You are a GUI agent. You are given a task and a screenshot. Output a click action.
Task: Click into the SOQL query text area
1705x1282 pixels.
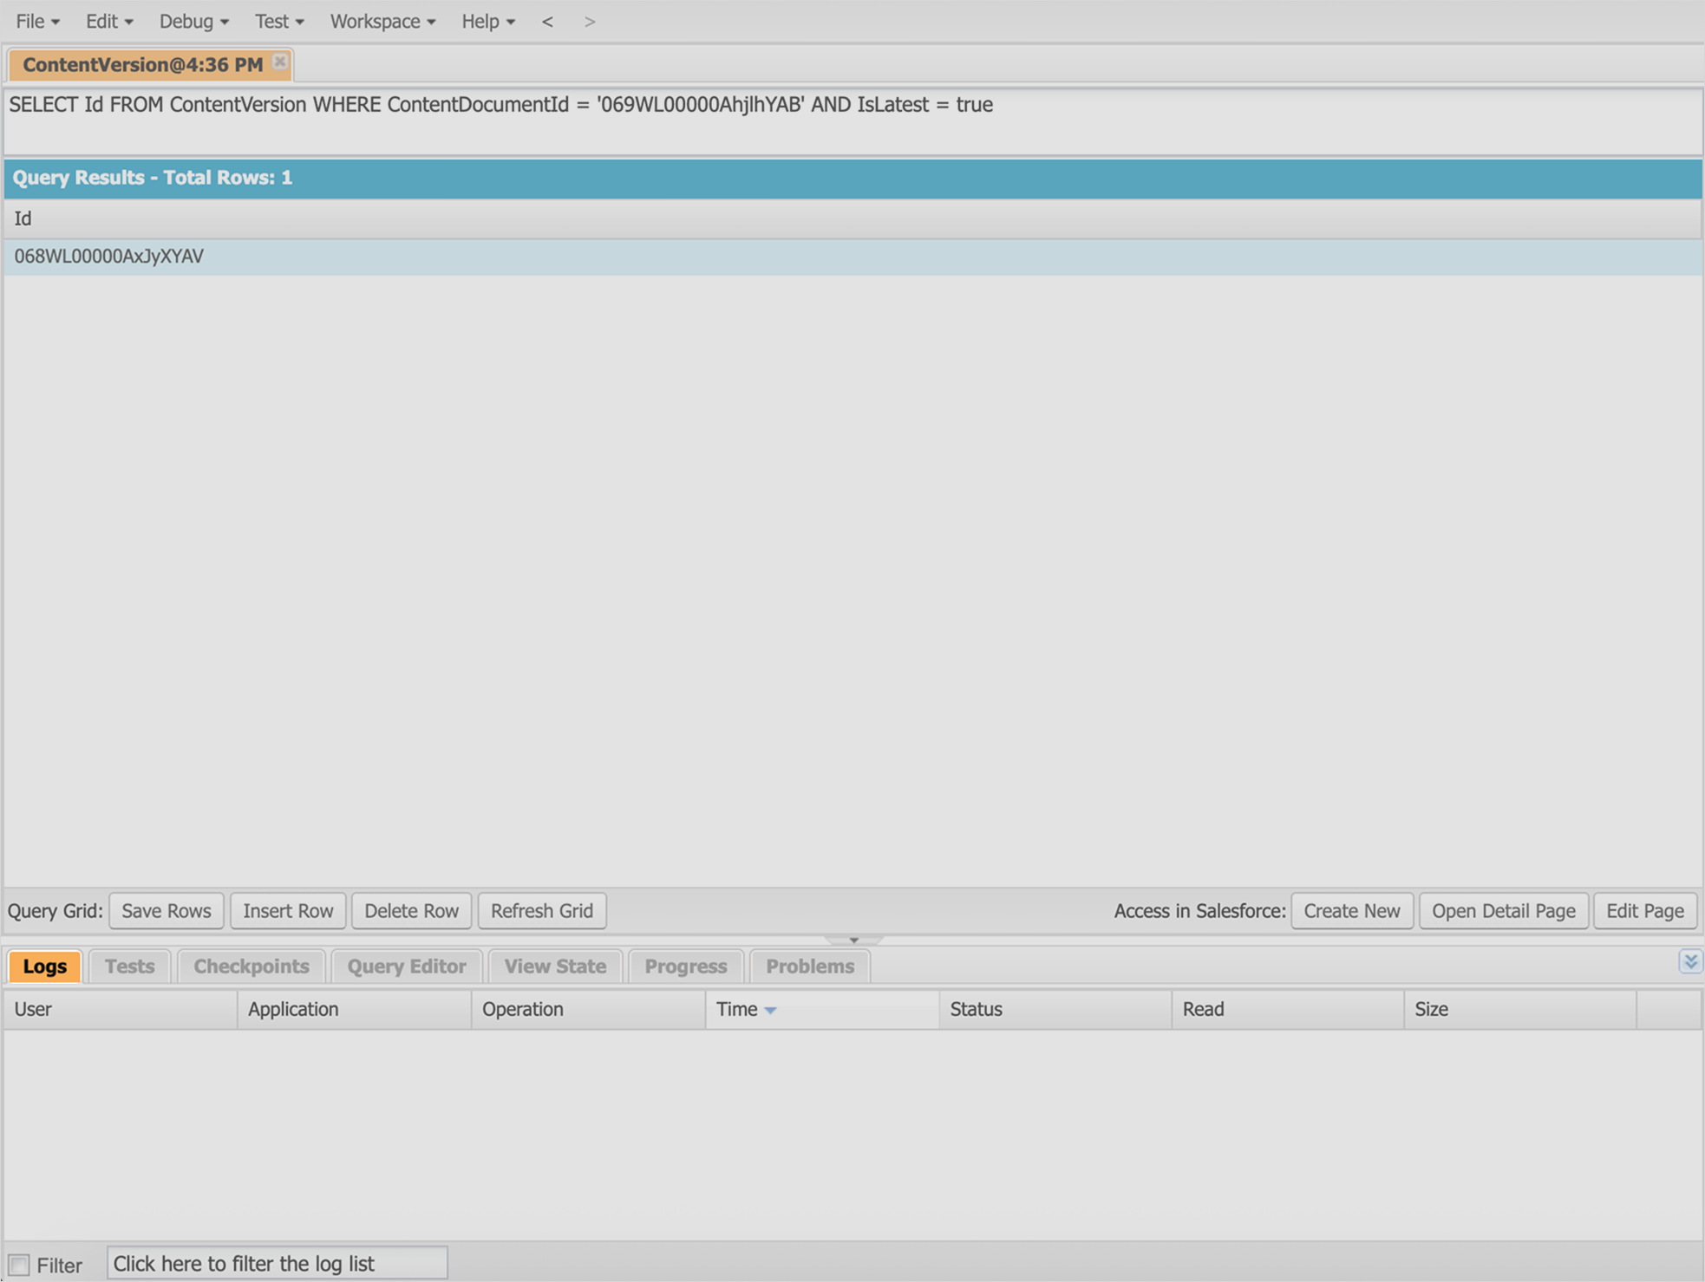pos(852,121)
